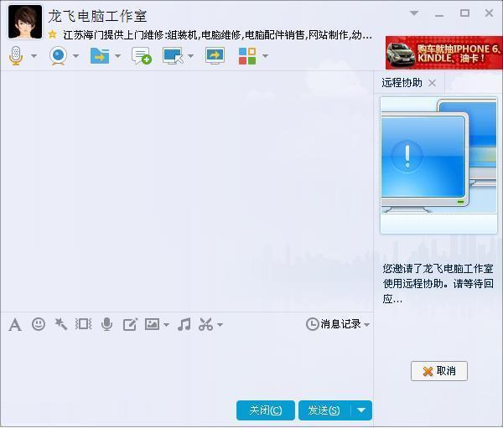Open the handwriting input pad icon
This screenshot has height=428, width=503.
click(130, 324)
